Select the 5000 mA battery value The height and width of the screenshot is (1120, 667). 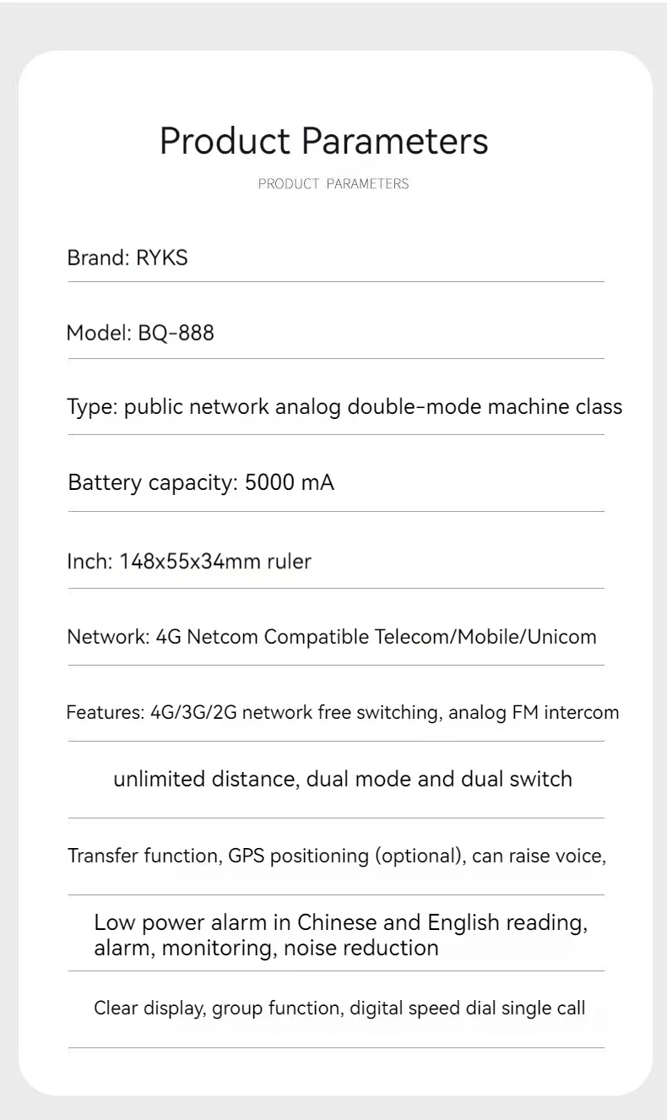click(x=289, y=483)
